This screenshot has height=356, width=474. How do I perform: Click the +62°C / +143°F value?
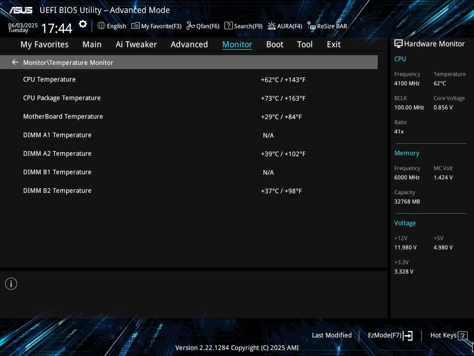click(283, 80)
